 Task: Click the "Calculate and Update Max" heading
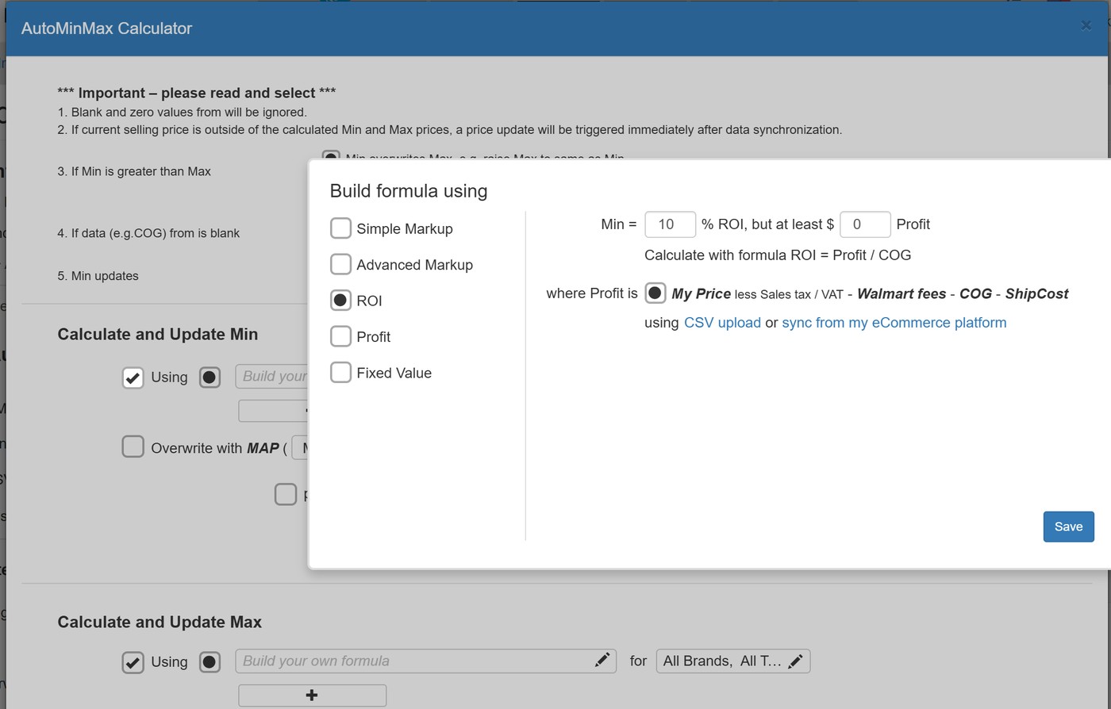click(160, 623)
